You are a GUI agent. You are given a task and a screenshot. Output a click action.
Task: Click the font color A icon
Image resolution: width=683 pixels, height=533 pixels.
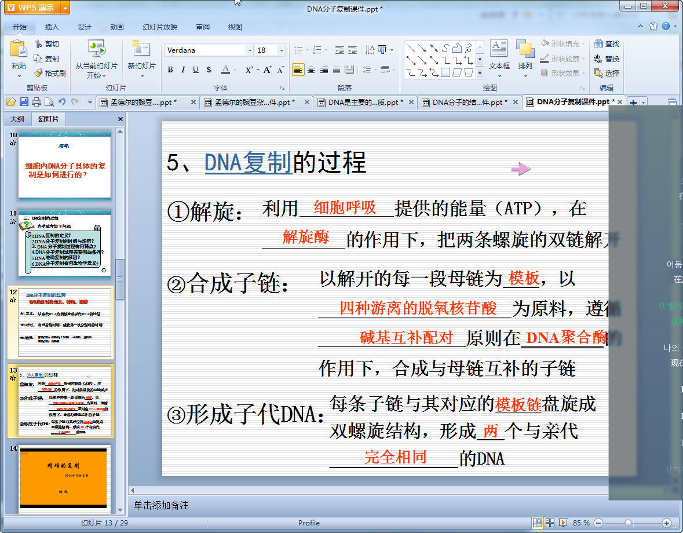tap(225, 70)
